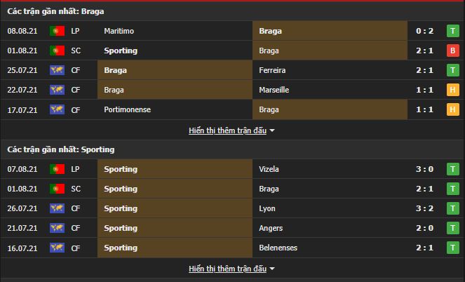Click world flag icon in Belenenses row
Viewport: 465px width, 282px height.
[57, 248]
